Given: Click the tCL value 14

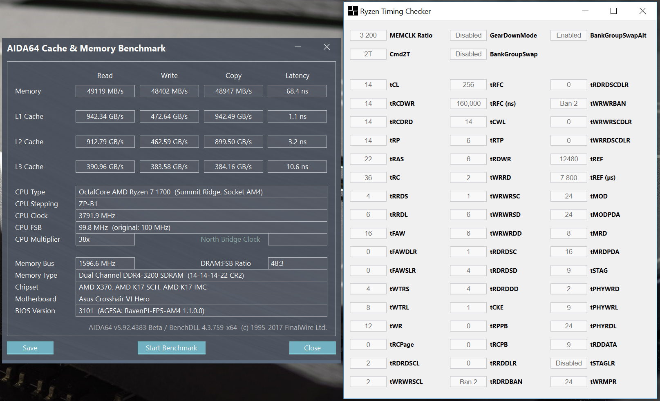Looking at the screenshot, I should click(368, 85).
